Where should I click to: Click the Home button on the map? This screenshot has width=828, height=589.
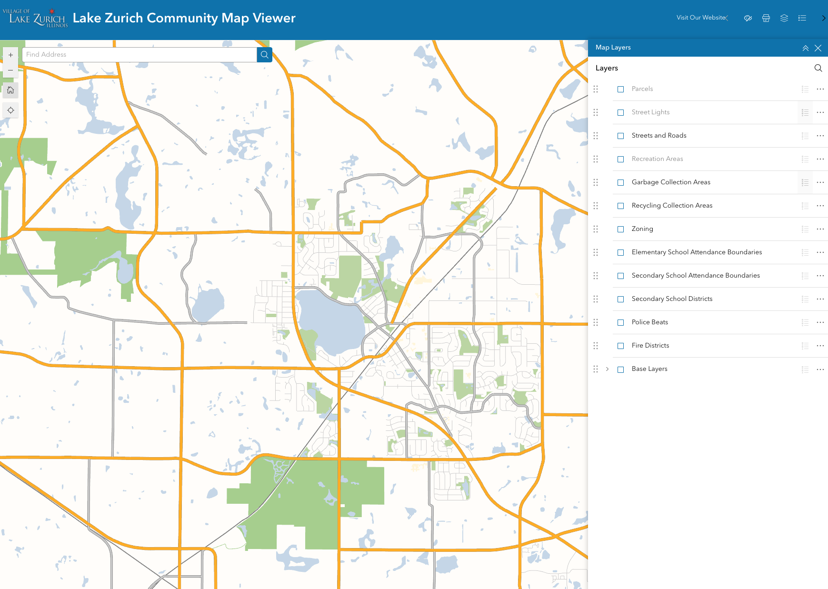[10, 90]
